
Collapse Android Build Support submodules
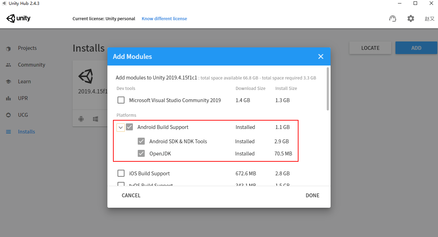point(121,128)
